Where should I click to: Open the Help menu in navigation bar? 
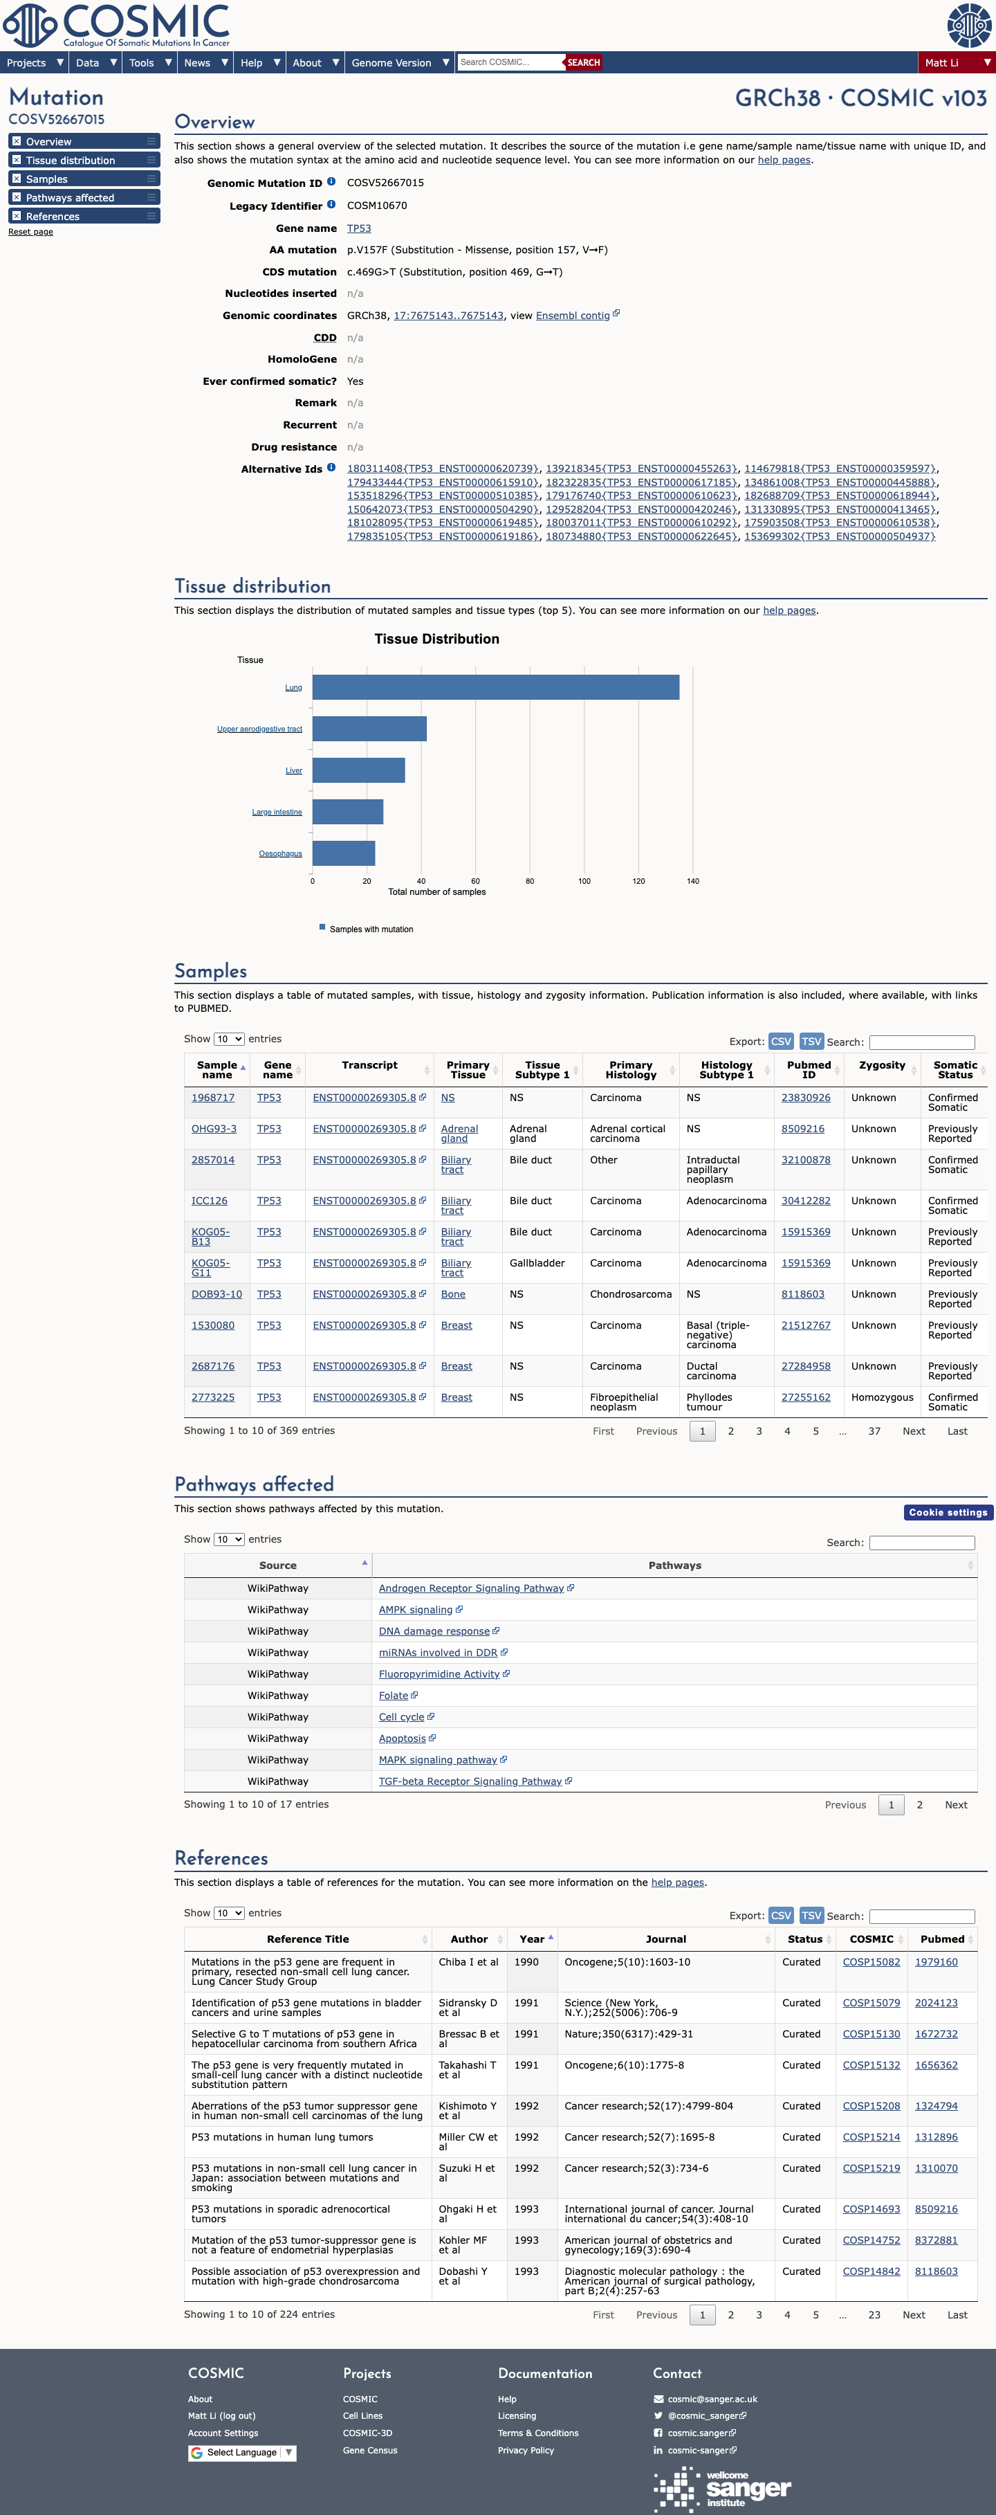pos(259,62)
